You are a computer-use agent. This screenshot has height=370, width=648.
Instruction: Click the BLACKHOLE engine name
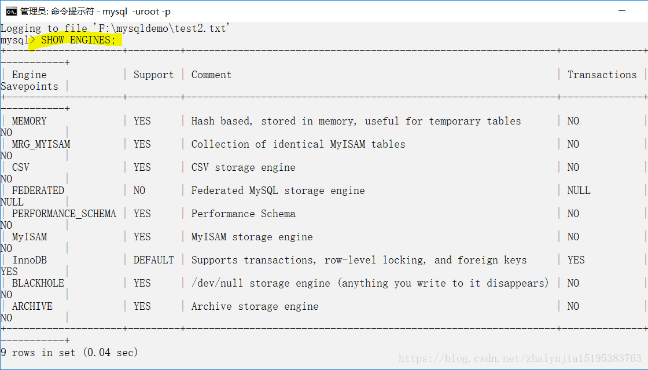point(38,283)
